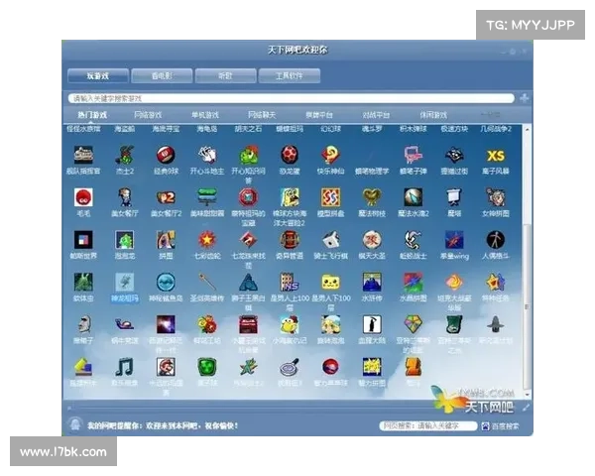Select the 网络聊天 category

262,115
